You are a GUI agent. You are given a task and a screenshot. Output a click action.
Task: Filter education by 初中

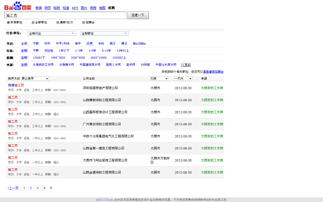pyautogui.click(x=47, y=44)
